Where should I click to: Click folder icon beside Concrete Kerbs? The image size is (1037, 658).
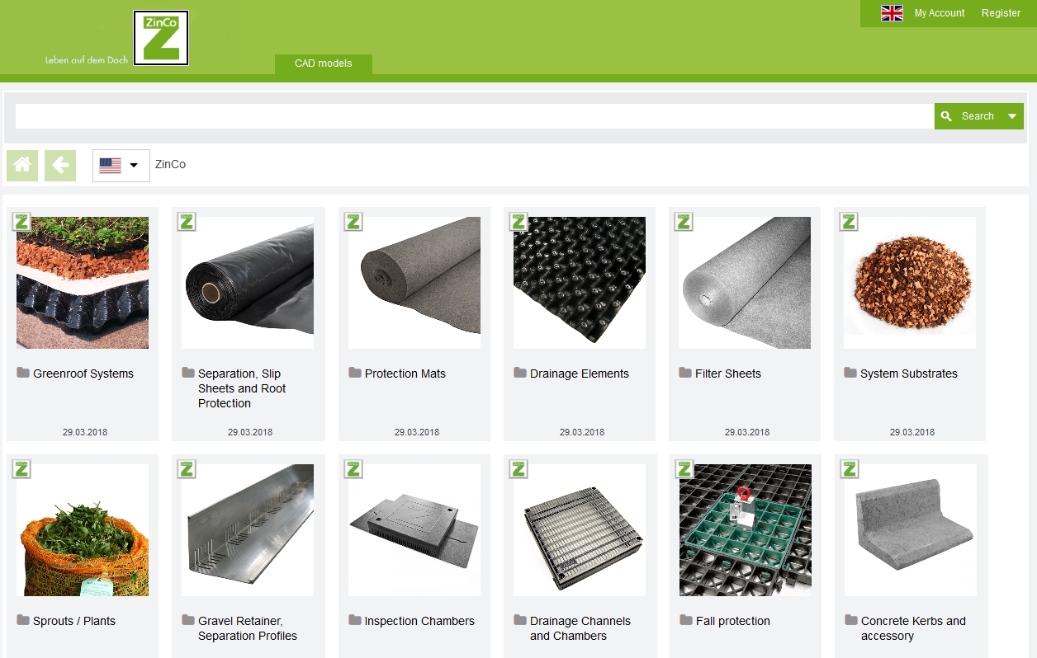click(851, 620)
